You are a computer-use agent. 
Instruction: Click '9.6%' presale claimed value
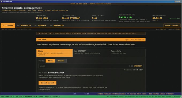coord(94,18)
